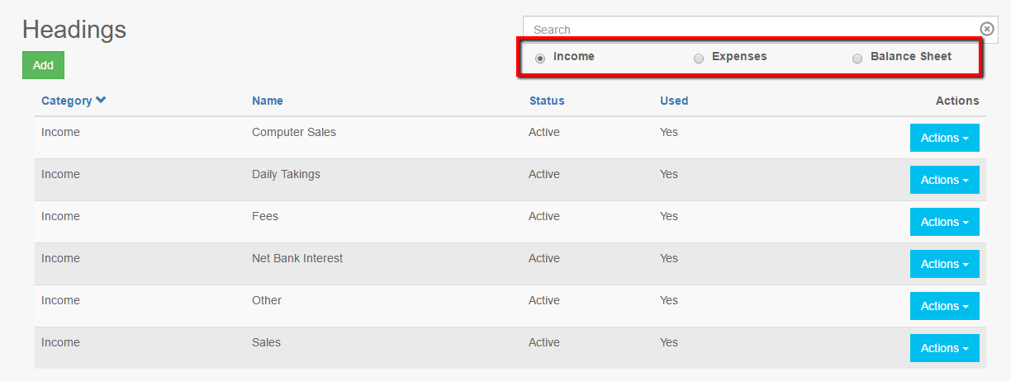This screenshot has width=1011, height=381.
Task: Clear the search field with the X icon
Action: tap(986, 29)
